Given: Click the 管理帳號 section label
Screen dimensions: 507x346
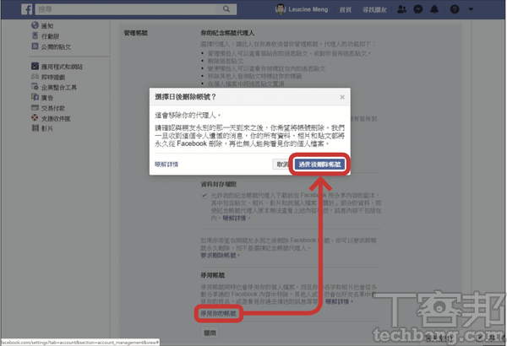Looking at the screenshot, I should [x=136, y=33].
